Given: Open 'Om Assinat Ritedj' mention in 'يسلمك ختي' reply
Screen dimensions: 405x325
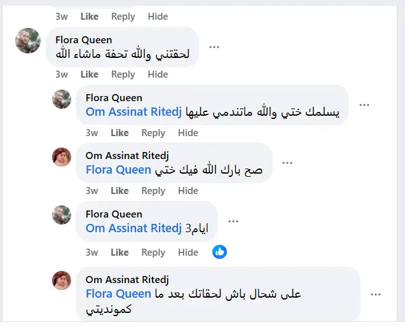Looking at the screenshot, I should coord(134,113).
